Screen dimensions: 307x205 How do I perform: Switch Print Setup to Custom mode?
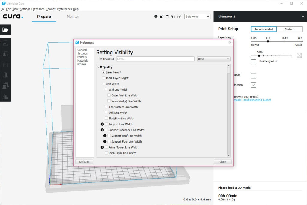coord(289,29)
